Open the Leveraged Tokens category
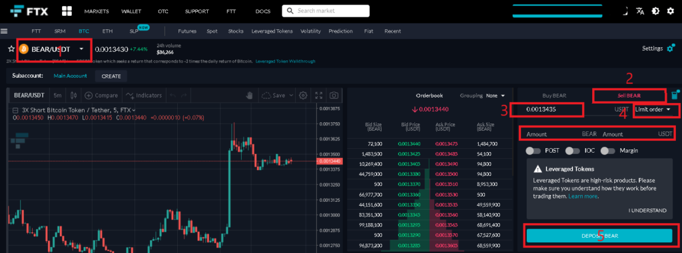The width and height of the screenshot is (682, 253). (x=272, y=31)
